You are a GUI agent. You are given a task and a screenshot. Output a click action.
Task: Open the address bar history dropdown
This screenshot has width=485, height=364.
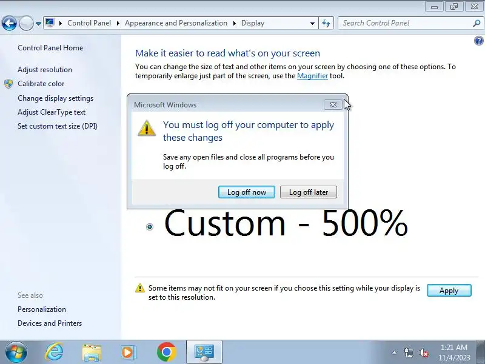point(312,24)
